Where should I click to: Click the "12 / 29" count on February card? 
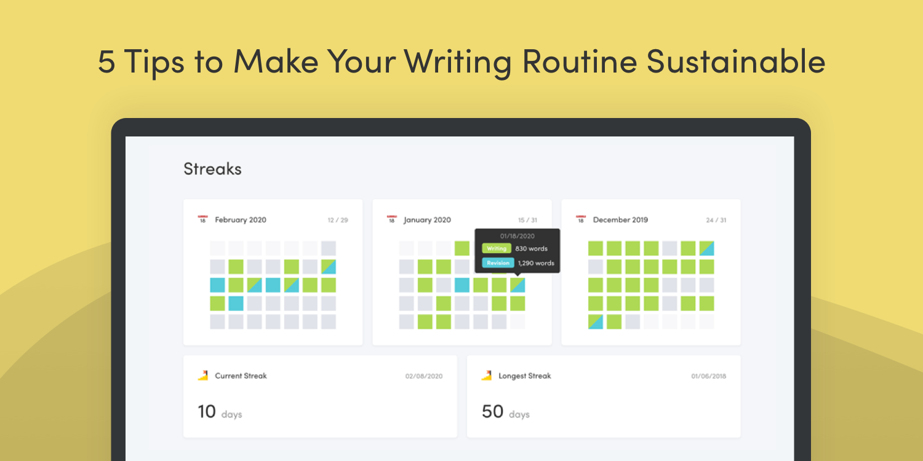click(338, 220)
